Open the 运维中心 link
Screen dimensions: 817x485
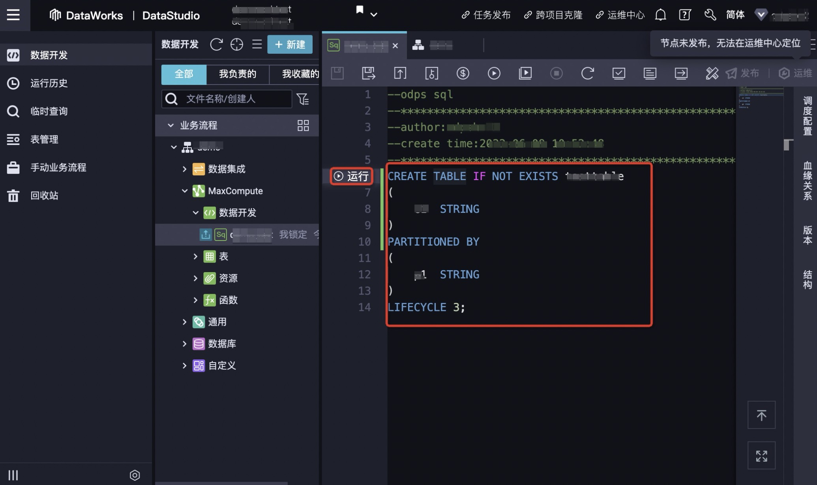point(626,15)
